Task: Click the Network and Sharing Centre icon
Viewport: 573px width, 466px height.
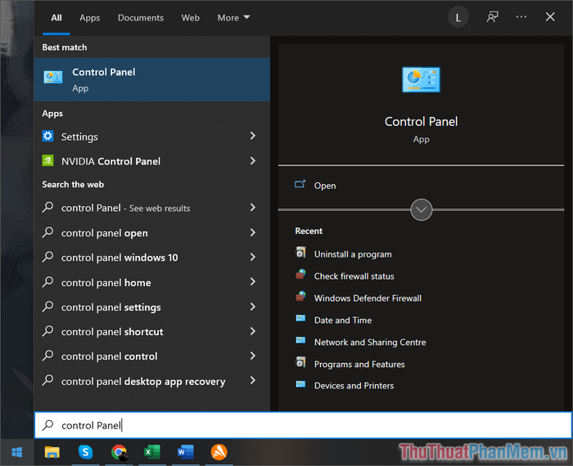Action: [x=300, y=340]
